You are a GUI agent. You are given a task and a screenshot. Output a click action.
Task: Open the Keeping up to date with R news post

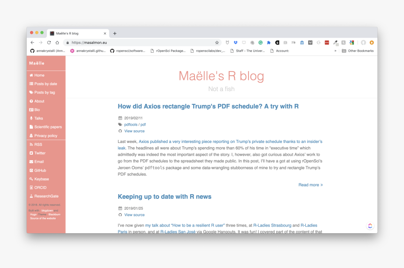[164, 197]
